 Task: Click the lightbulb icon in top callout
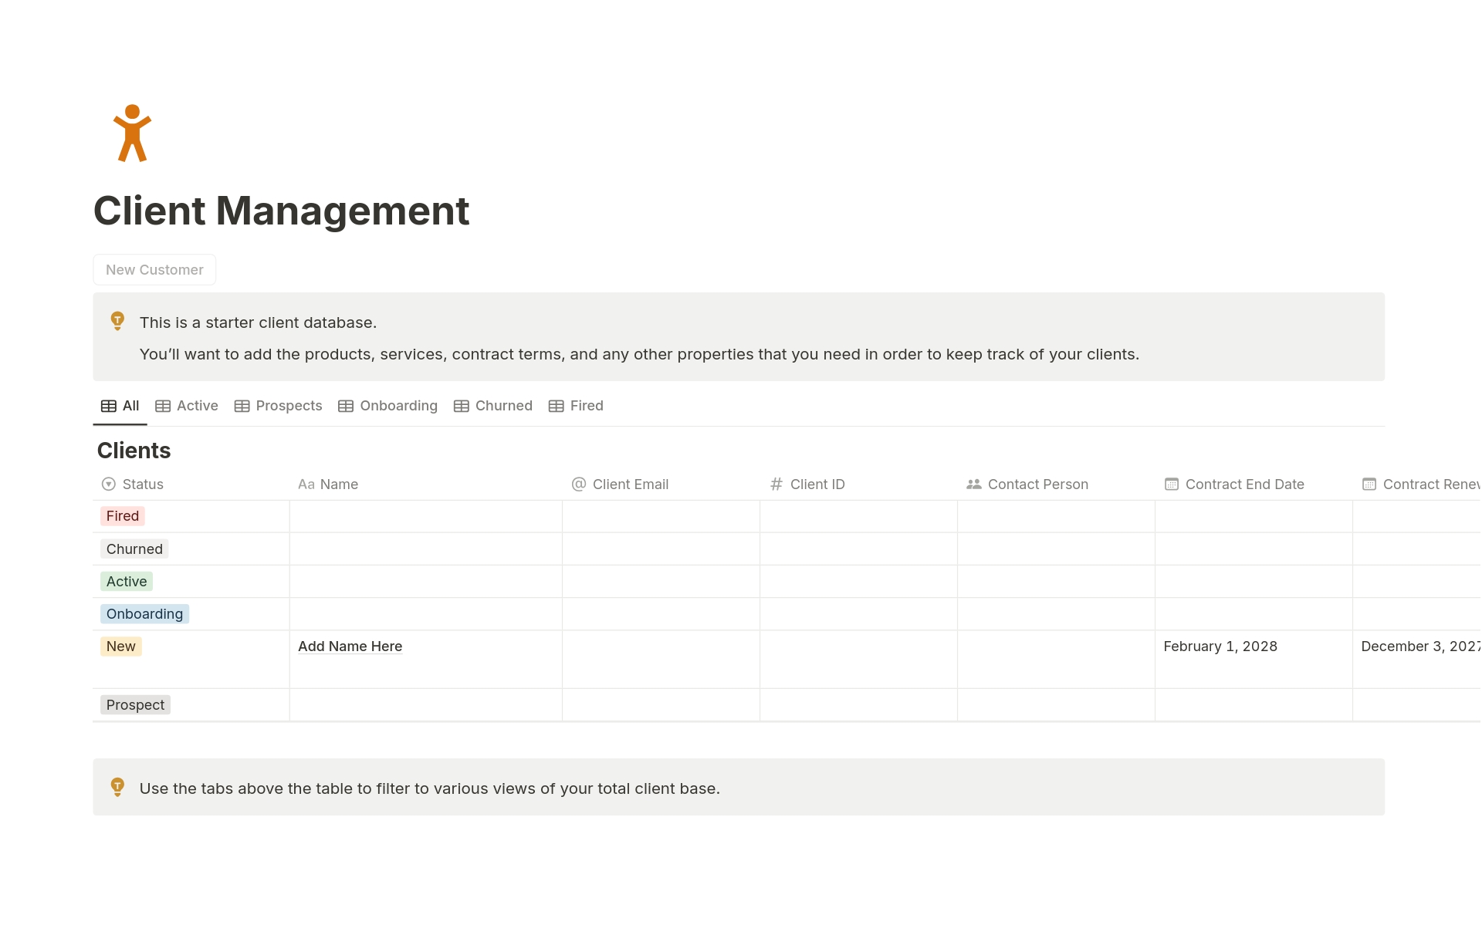[117, 321]
